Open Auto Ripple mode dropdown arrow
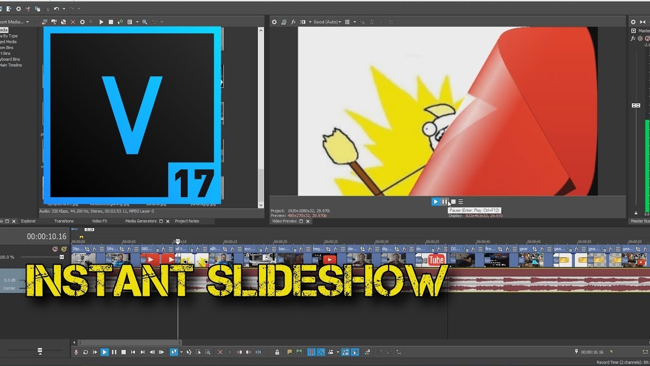 click(x=338, y=352)
